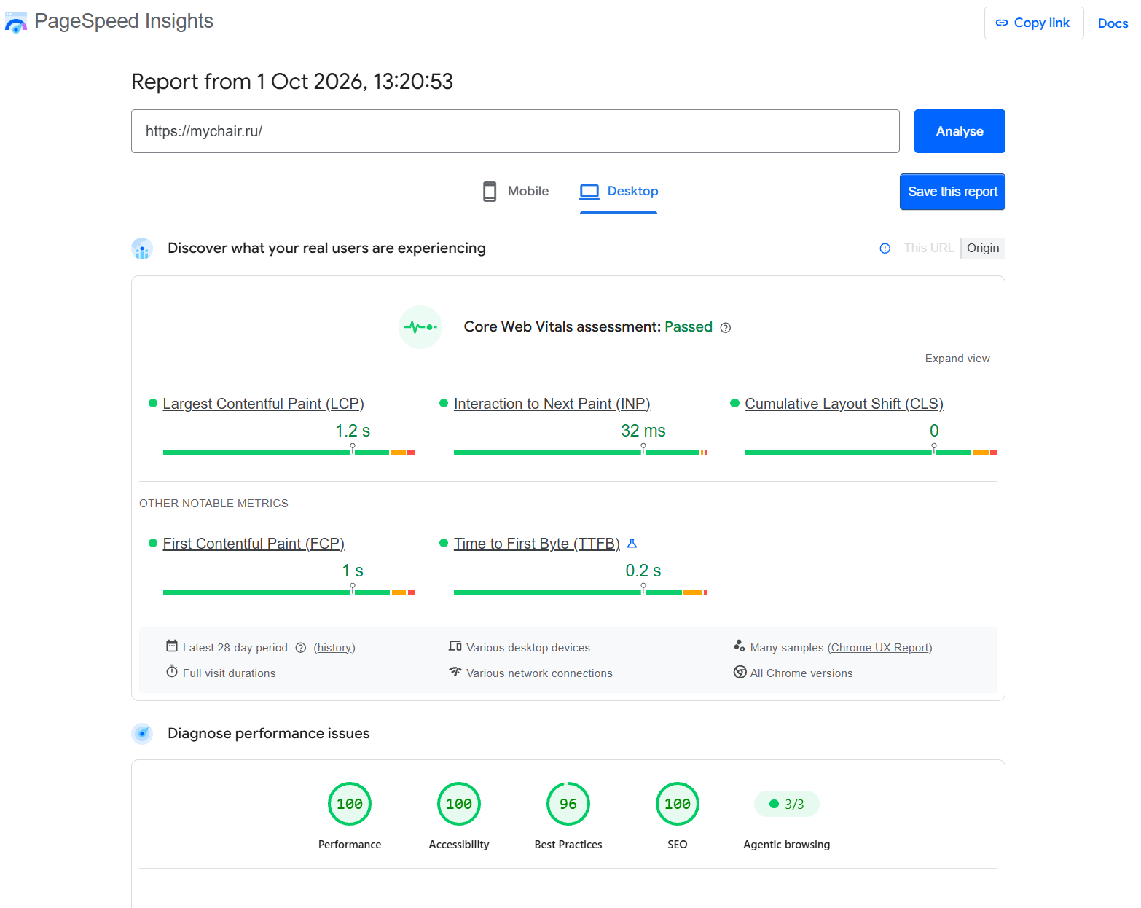The width and height of the screenshot is (1141, 908).
Task: Click the Agentic browsing 3/3 badge
Action: point(787,804)
